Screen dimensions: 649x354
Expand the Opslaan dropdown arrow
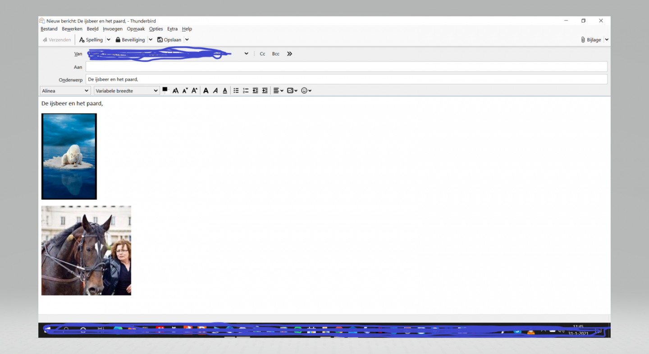click(x=187, y=40)
